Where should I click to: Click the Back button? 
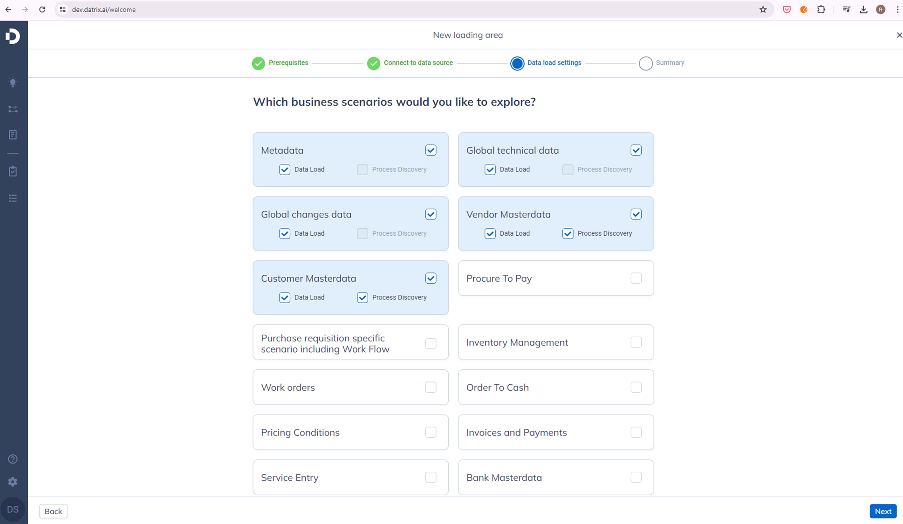click(53, 511)
